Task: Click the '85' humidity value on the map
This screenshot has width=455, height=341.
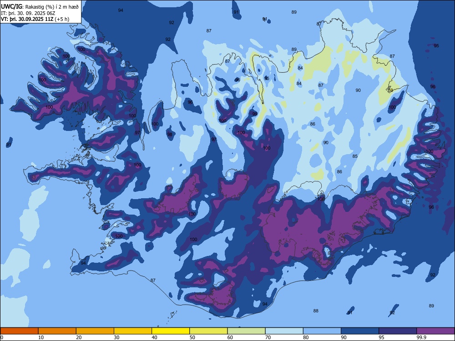Action: tap(355, 156)
